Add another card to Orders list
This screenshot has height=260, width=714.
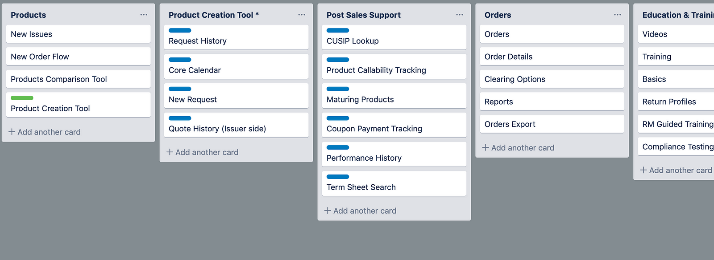pyautogui.click(x=519, y=147)
